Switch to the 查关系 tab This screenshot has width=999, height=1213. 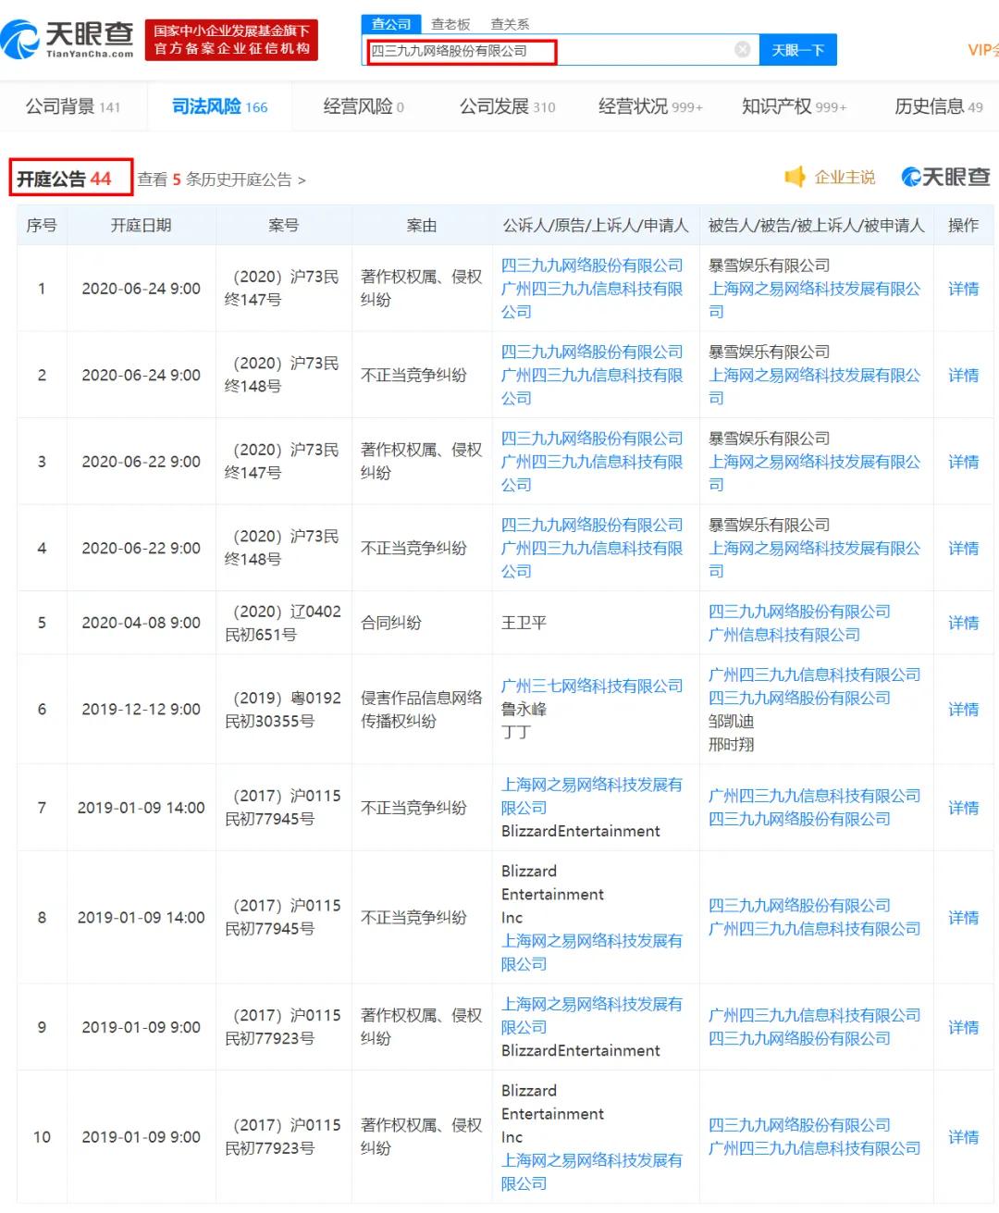[x=512, y=23]
